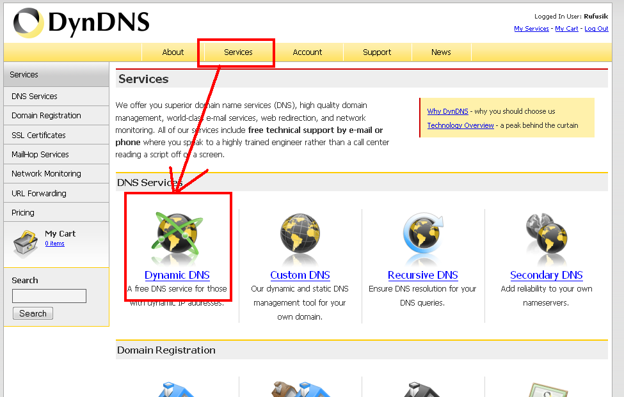Focus the Search text field
Image resolution: width=624 pixels, height=397 pixels.
coord(49,296)
